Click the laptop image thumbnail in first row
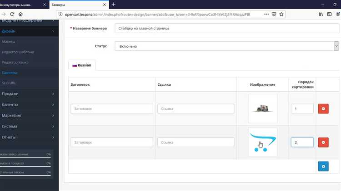Image resolution: width=341 pixels, height=191 pixels. [262, 108]
